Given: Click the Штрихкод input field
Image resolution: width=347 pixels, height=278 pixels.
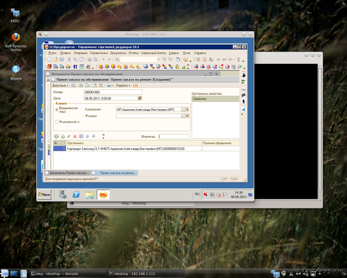Looking at the screenshot, I should tap(173, 136).
